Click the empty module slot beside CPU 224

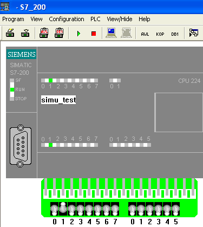[179, 113]
